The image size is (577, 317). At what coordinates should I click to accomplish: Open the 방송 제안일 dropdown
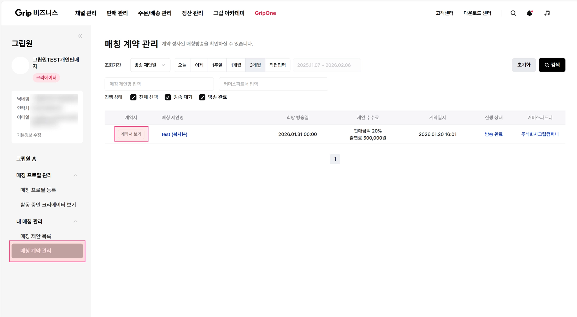[150, 65]
